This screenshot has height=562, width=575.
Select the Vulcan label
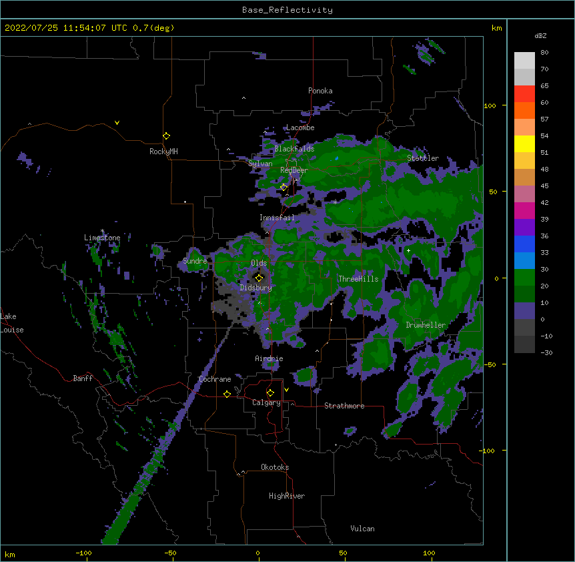(x=362, y=529)
